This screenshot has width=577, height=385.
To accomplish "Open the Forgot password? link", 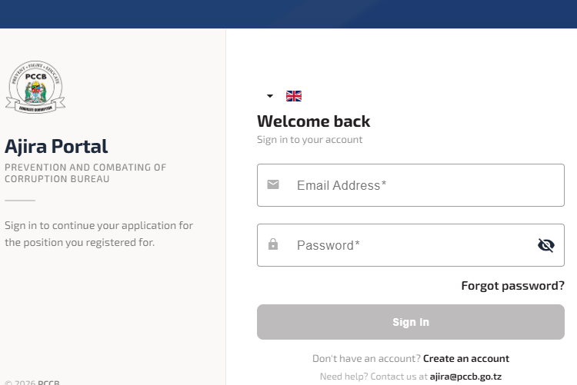I will (x=512, y=286).
